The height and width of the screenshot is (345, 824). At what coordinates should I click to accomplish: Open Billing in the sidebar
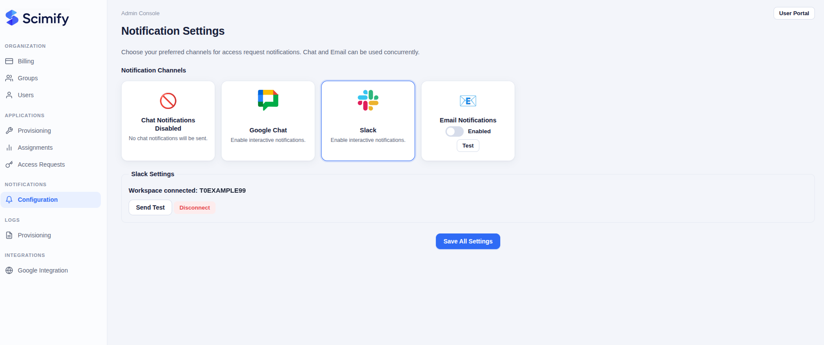pos(50,61)
